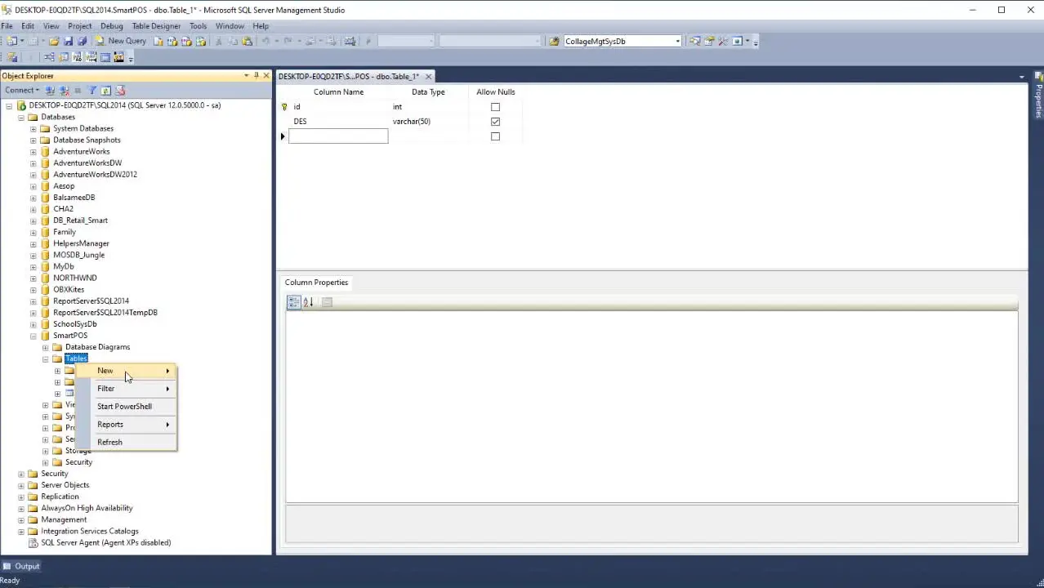
Task: Select the SchoolSysDb database in tree
Action: [x=75, y=324]
